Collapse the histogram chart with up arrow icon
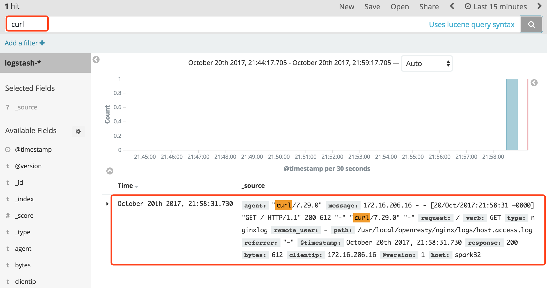The image size is (547, 288). 110,171
